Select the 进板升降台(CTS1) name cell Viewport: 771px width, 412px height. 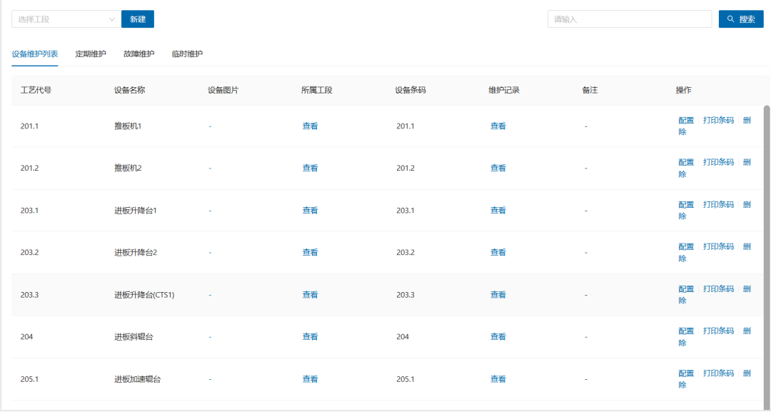click(x=144, y=295)
